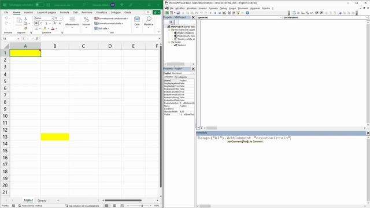Toggle Underline formatting in Excel ribbon
Screen dimensions: 370x208
(46, 23)
